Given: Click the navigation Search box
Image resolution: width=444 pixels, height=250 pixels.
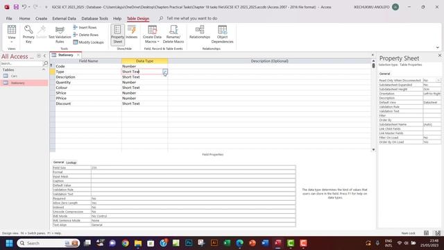Looking at the screenshot, I should point(22,63).
